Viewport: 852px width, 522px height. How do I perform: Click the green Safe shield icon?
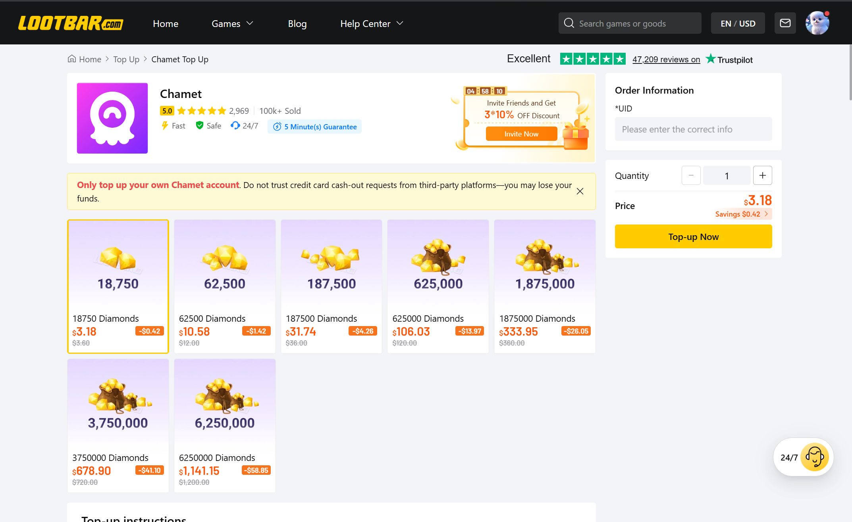pyautogui.click(x=200, y=126)
